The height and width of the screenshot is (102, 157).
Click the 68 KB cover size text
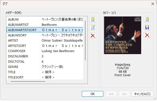point(123,72)
